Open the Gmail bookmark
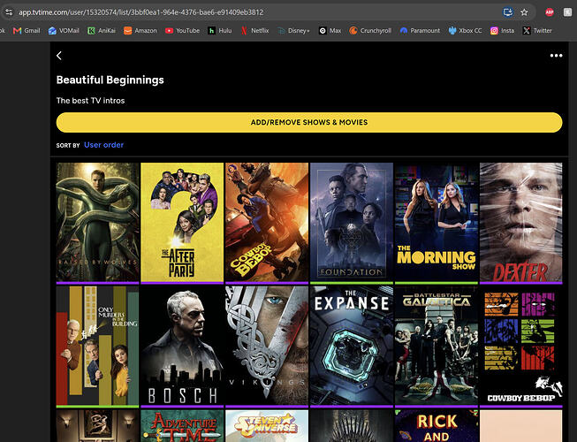Screen dimensions: 577x442 [27, 31]
